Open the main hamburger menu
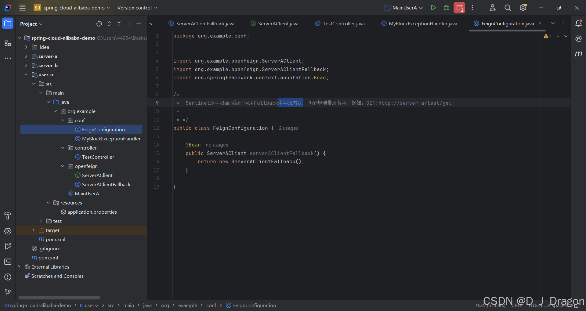Image resolution: width=586 pixels, height=311 pixels. pos(22,8)
